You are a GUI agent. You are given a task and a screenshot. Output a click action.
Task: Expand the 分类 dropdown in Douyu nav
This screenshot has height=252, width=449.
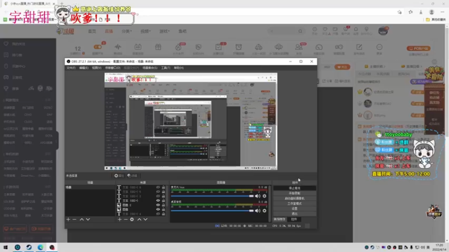point(127,31)
